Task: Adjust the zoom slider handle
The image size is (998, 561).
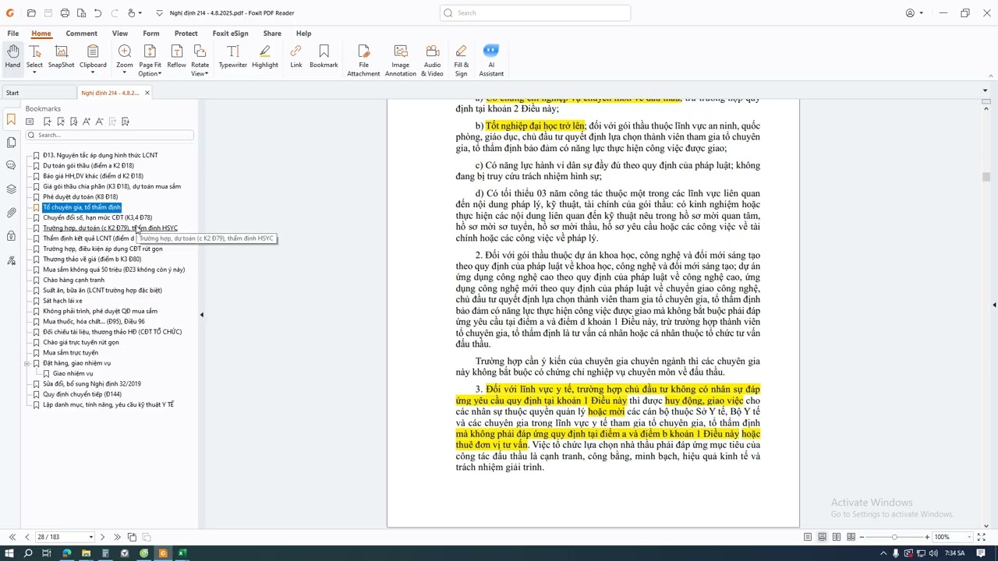Action: tap(894, 537)
